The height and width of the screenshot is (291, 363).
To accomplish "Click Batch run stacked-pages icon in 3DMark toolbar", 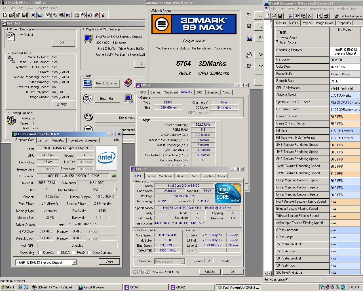I will point(90,15).
